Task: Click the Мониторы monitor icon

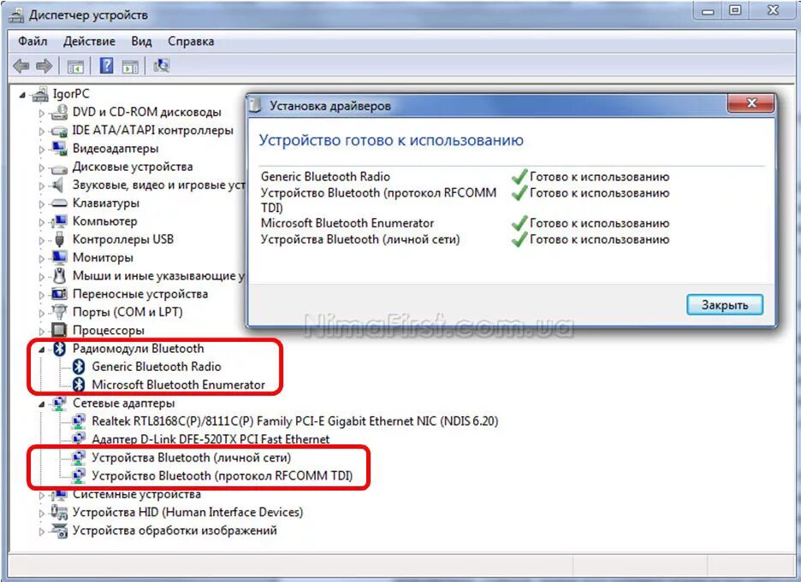Action: 59,257
